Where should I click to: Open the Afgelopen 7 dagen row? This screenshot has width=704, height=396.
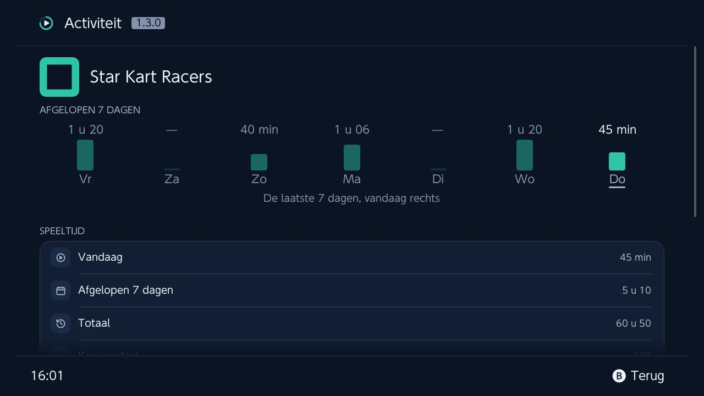point(352,290)
